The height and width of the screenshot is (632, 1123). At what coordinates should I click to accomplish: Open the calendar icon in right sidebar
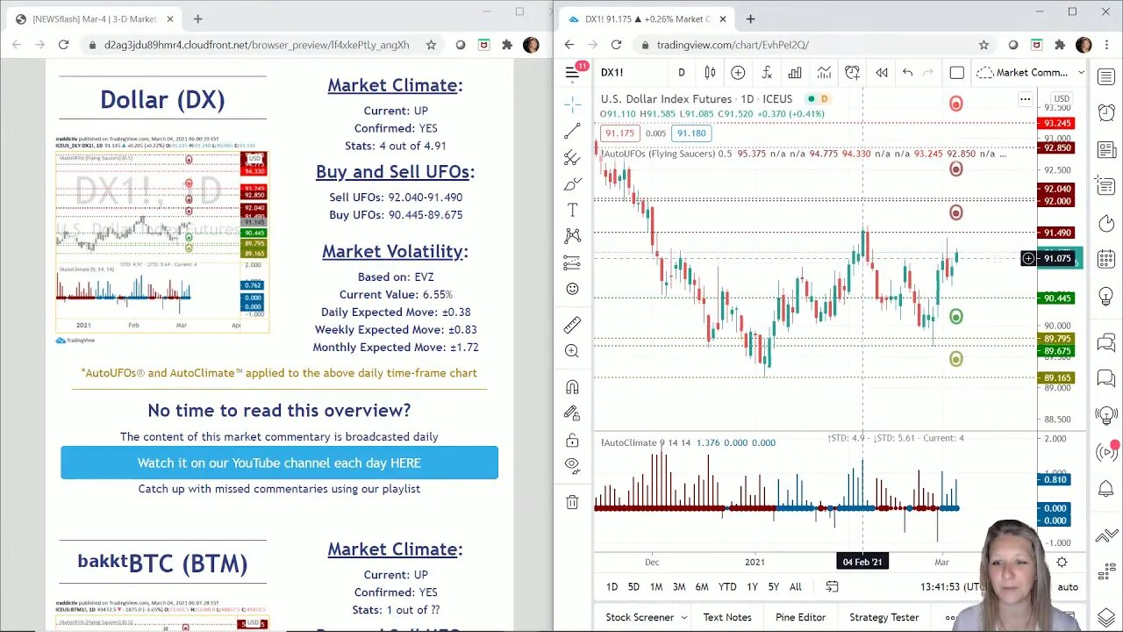[1105, 261]
